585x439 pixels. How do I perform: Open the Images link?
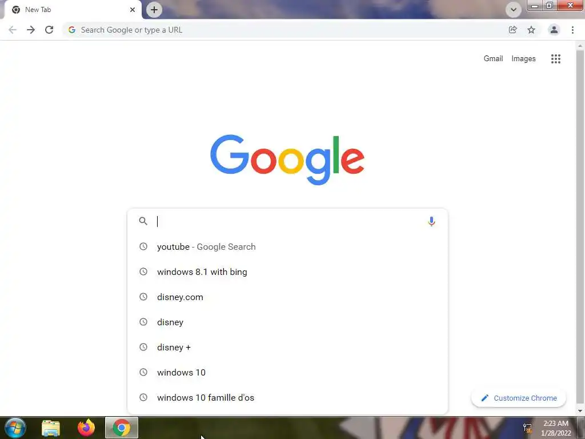coord(523,59)
